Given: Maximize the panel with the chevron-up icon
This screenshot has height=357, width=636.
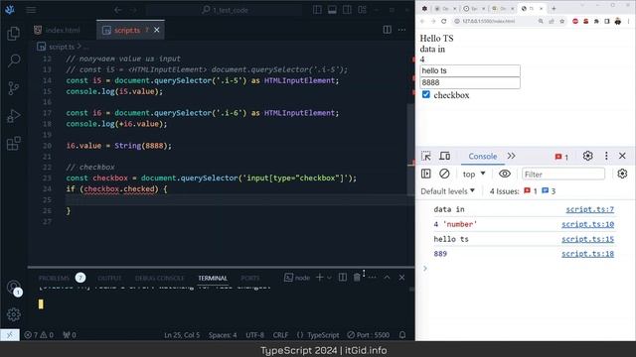Looking at the screenshot, I should [x=387, y=278].
